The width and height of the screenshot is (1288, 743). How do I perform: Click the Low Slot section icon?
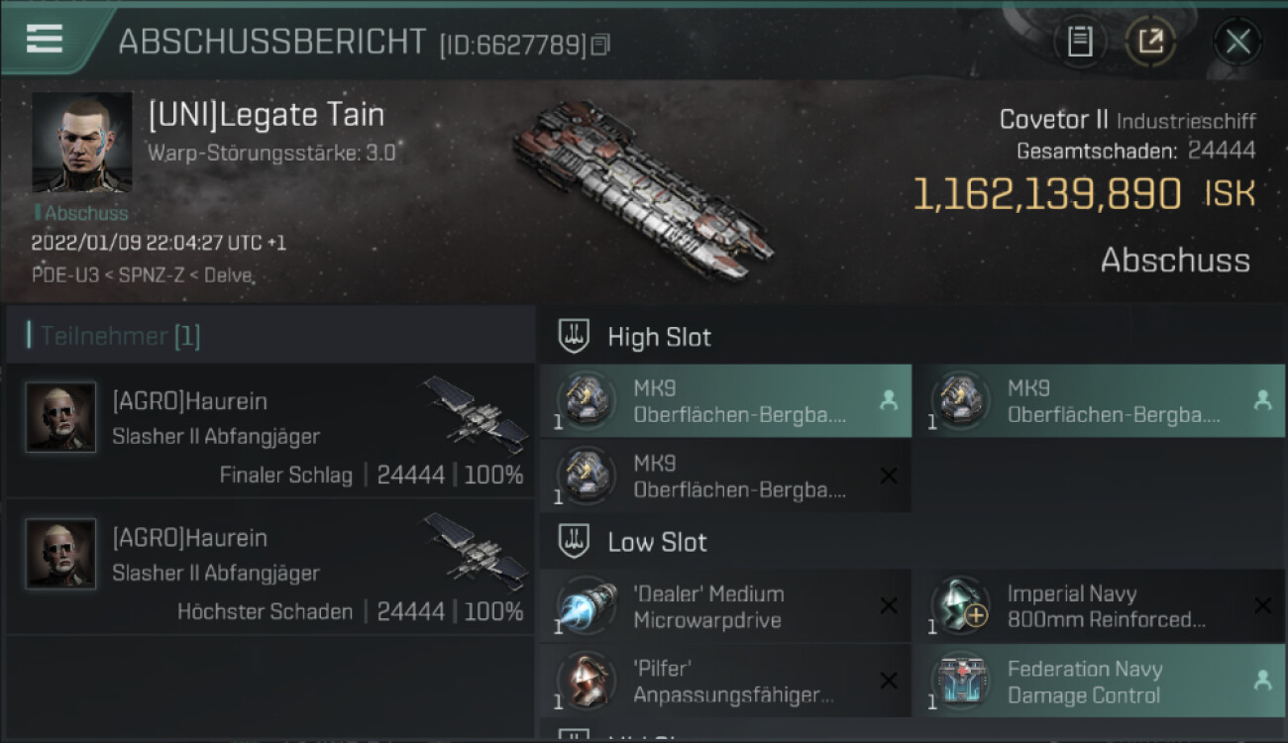tap(573, 542)
